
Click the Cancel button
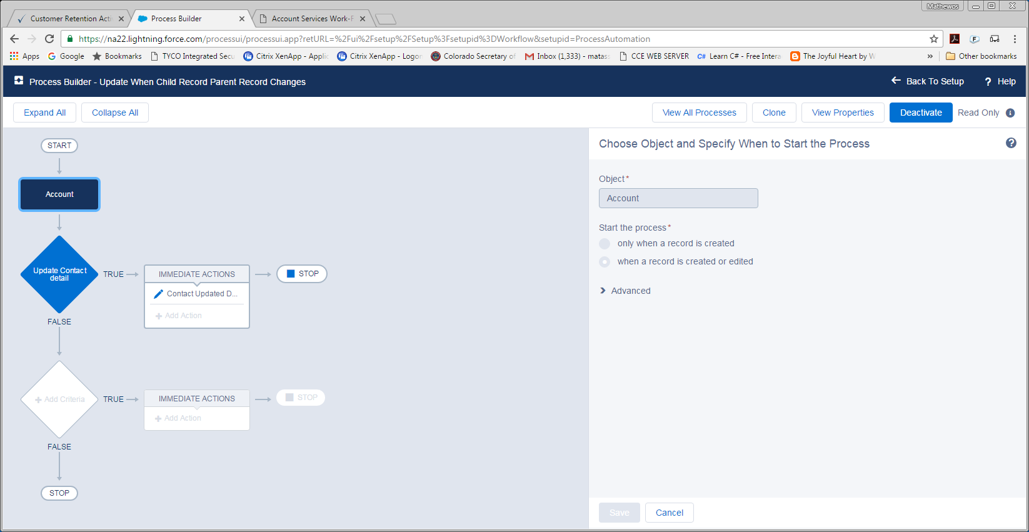[670, 513]
